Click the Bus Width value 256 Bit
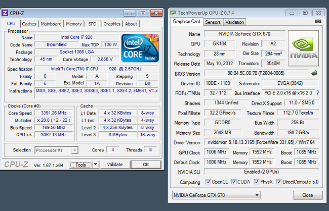329x211 pixels. pyautogui.click(x=298, y=123)
